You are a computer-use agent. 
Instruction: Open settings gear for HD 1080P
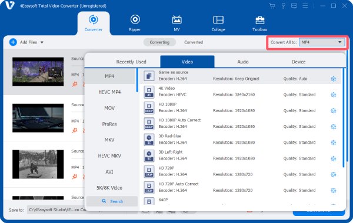(334, 111)
